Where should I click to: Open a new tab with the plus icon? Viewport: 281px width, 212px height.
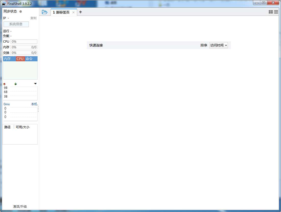80,12
